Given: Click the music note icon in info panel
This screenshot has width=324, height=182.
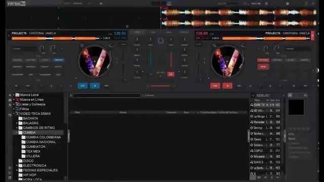Looking at the screenshot, I should (305, 95).
